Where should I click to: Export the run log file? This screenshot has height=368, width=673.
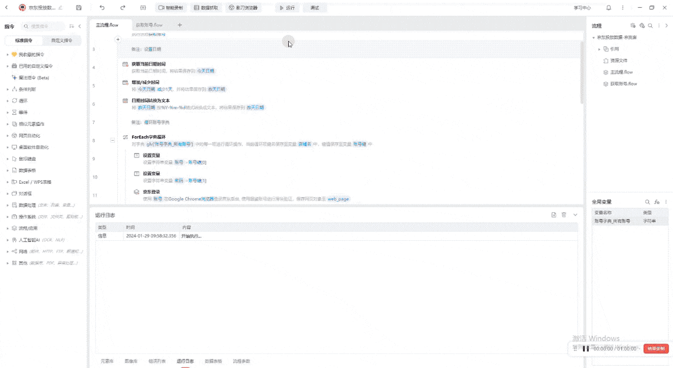[554, 215]
